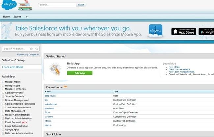Expand the Company Profile arrow
The image size is (214, 137).
pos(3,93)
